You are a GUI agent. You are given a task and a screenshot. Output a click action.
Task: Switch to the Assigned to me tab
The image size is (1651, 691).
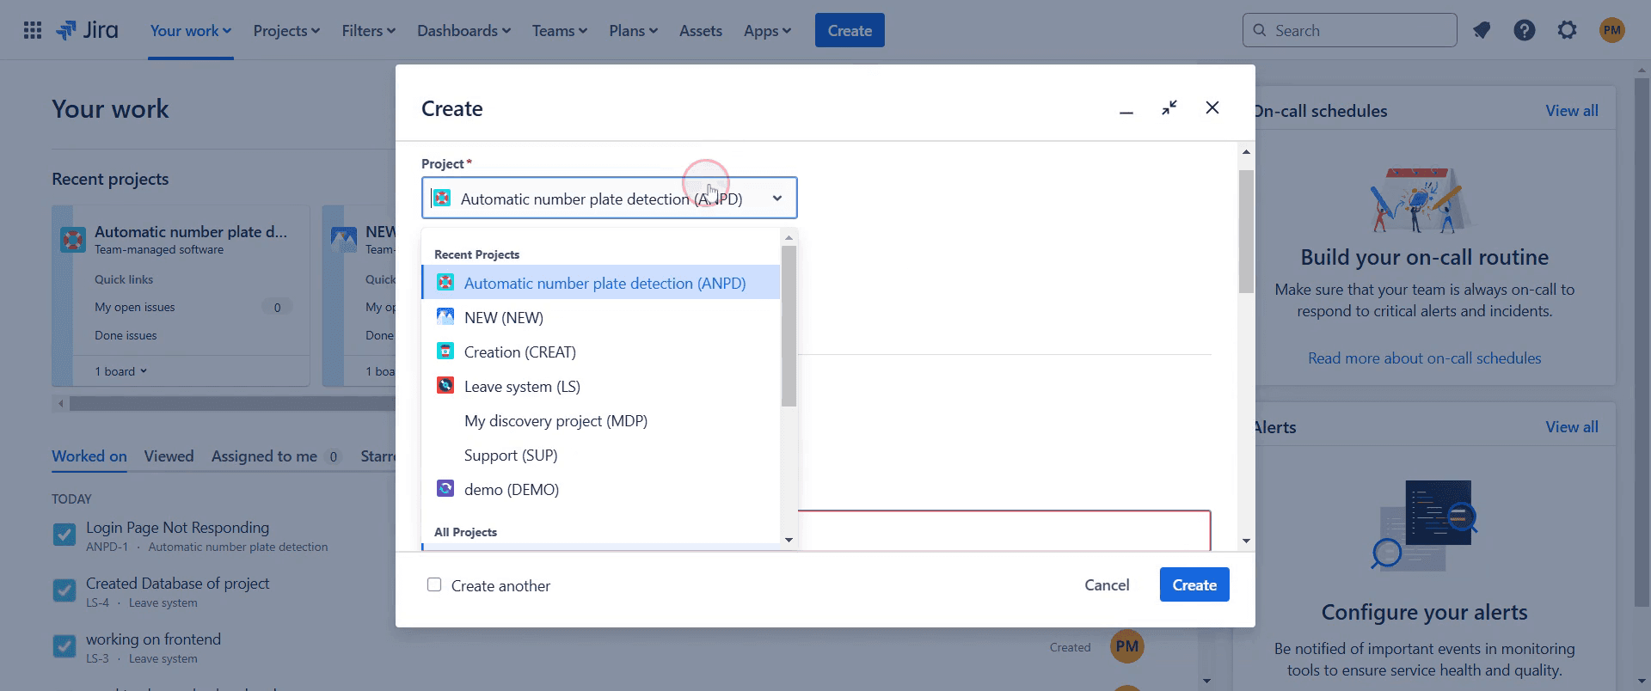[x=276, y=456]
